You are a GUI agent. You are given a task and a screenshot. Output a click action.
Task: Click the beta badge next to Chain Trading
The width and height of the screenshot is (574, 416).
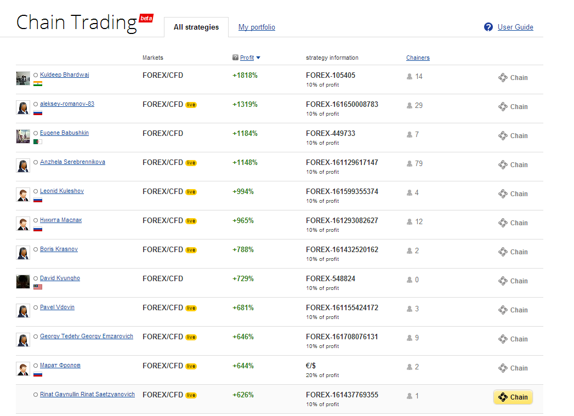(146, 19)
